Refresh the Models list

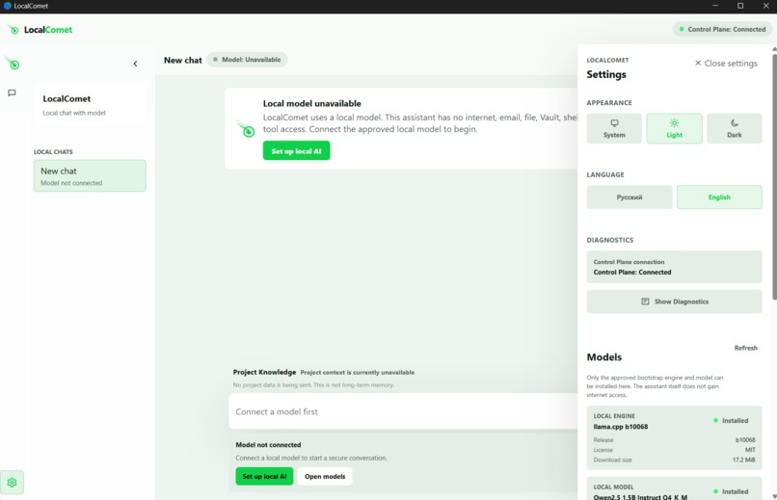[745, 348]
